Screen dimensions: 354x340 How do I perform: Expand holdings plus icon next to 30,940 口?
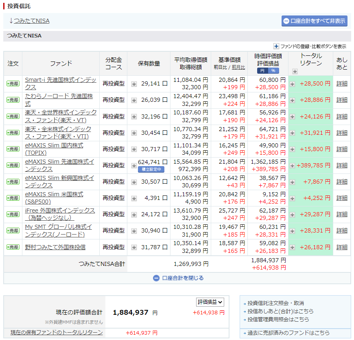[x=134, y=231]
